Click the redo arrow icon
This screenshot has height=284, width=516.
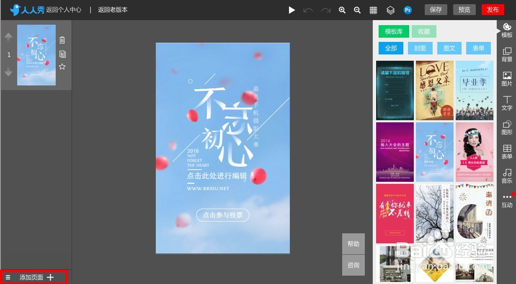click(326, 10)
